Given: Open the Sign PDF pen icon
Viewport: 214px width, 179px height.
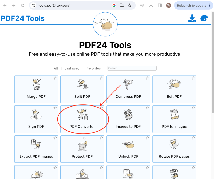Looking at the screenshot, I should pos(36,115).
